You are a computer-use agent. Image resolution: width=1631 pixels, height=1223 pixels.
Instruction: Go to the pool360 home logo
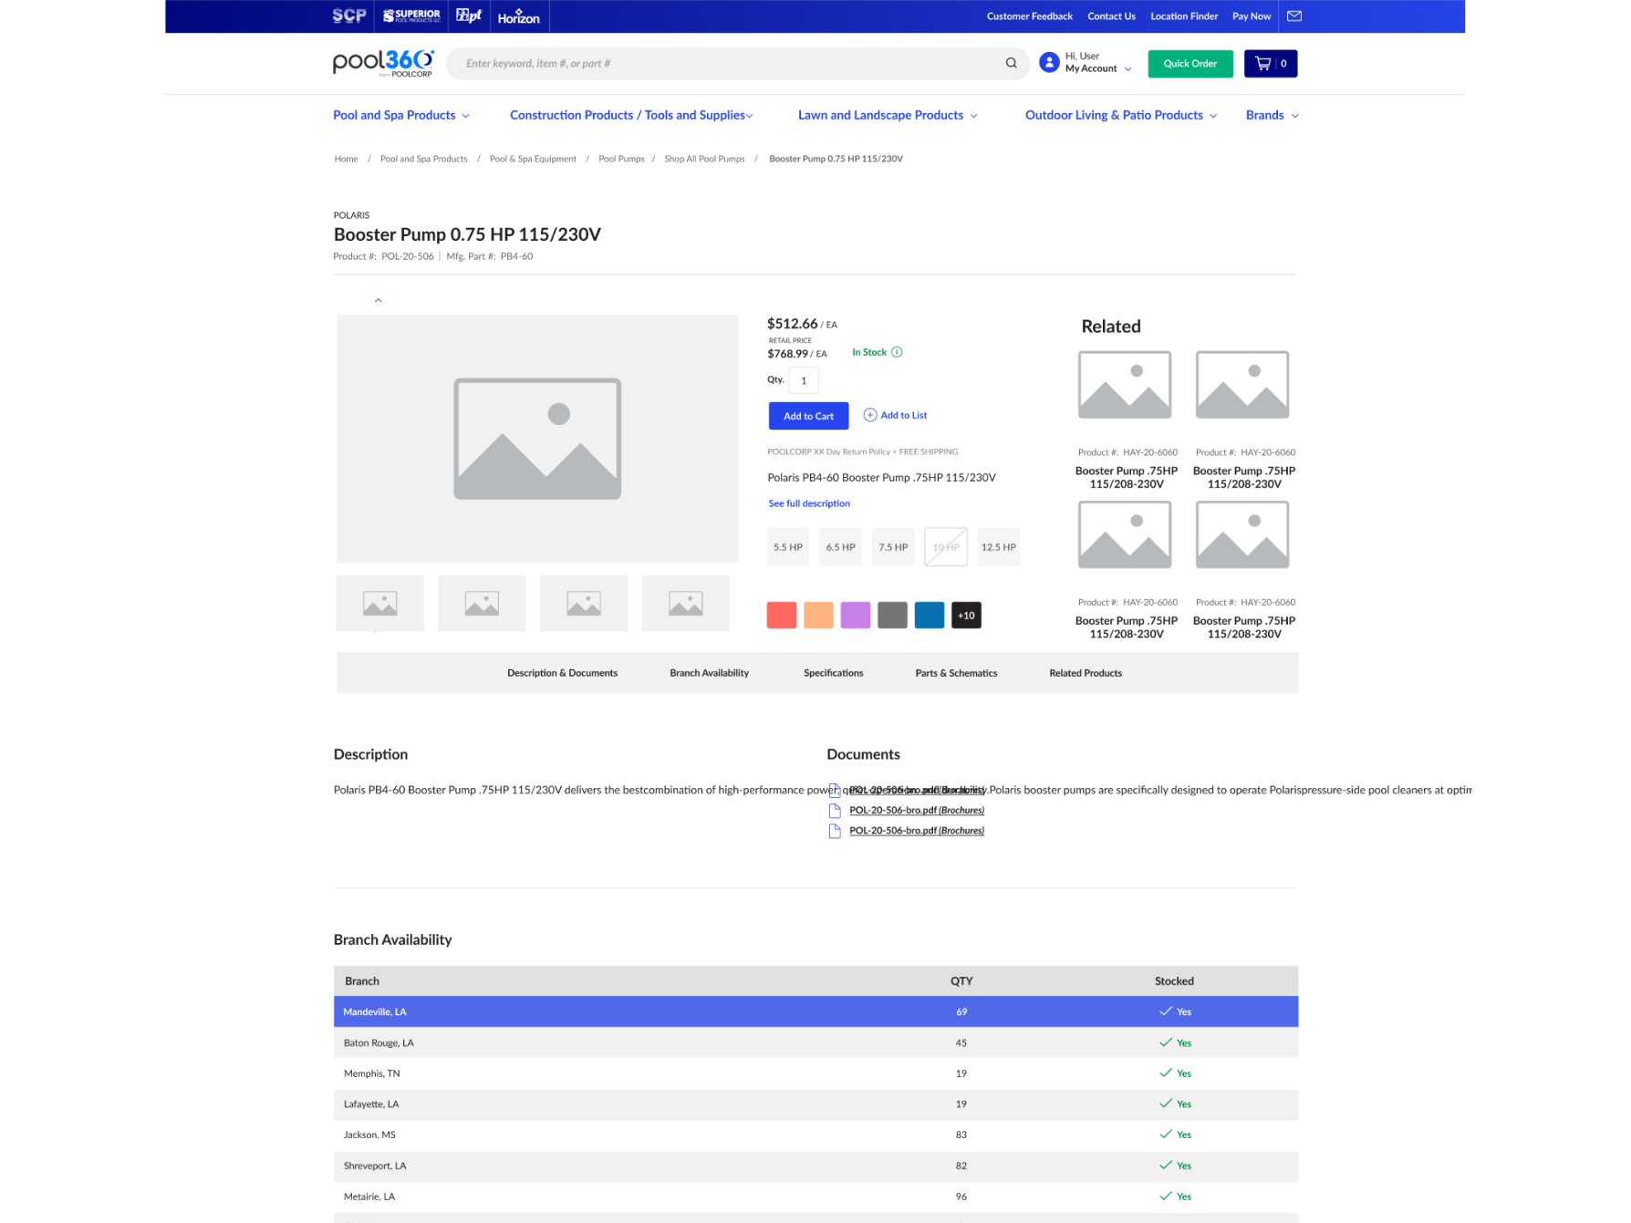[x=383, y=63]
